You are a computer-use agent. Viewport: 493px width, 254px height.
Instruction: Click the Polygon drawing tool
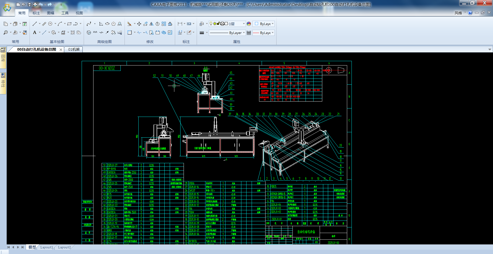(113, 24)
